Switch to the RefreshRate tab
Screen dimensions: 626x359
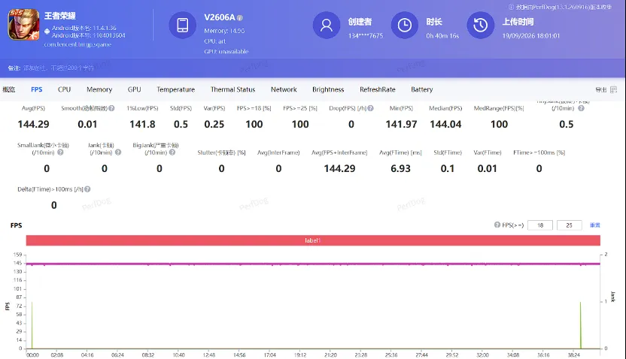pos(377,89)
